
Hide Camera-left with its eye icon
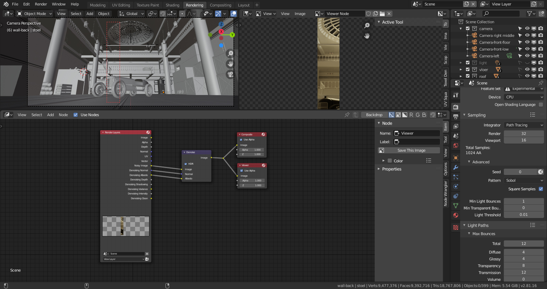click(527, 56)
